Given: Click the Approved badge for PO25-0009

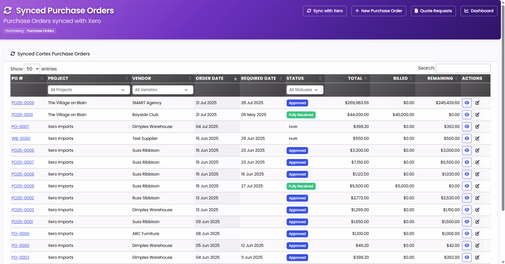Looking at the screenshot, I should click(x=297, y=103).
